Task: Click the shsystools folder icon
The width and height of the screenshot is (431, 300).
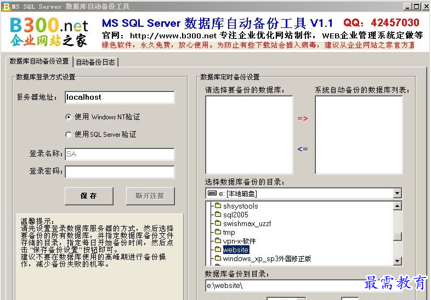Action: click(218, 205)
